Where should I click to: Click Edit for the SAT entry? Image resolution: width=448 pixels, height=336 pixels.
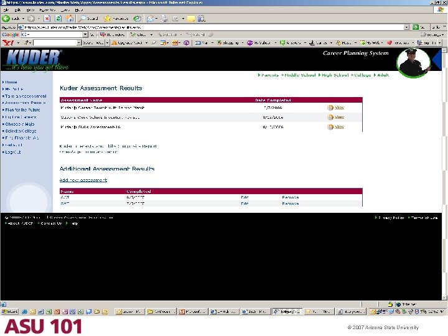click(x=245, y=203)
